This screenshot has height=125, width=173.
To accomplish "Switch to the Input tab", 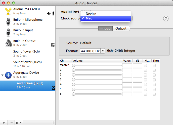I will [105, 29].
